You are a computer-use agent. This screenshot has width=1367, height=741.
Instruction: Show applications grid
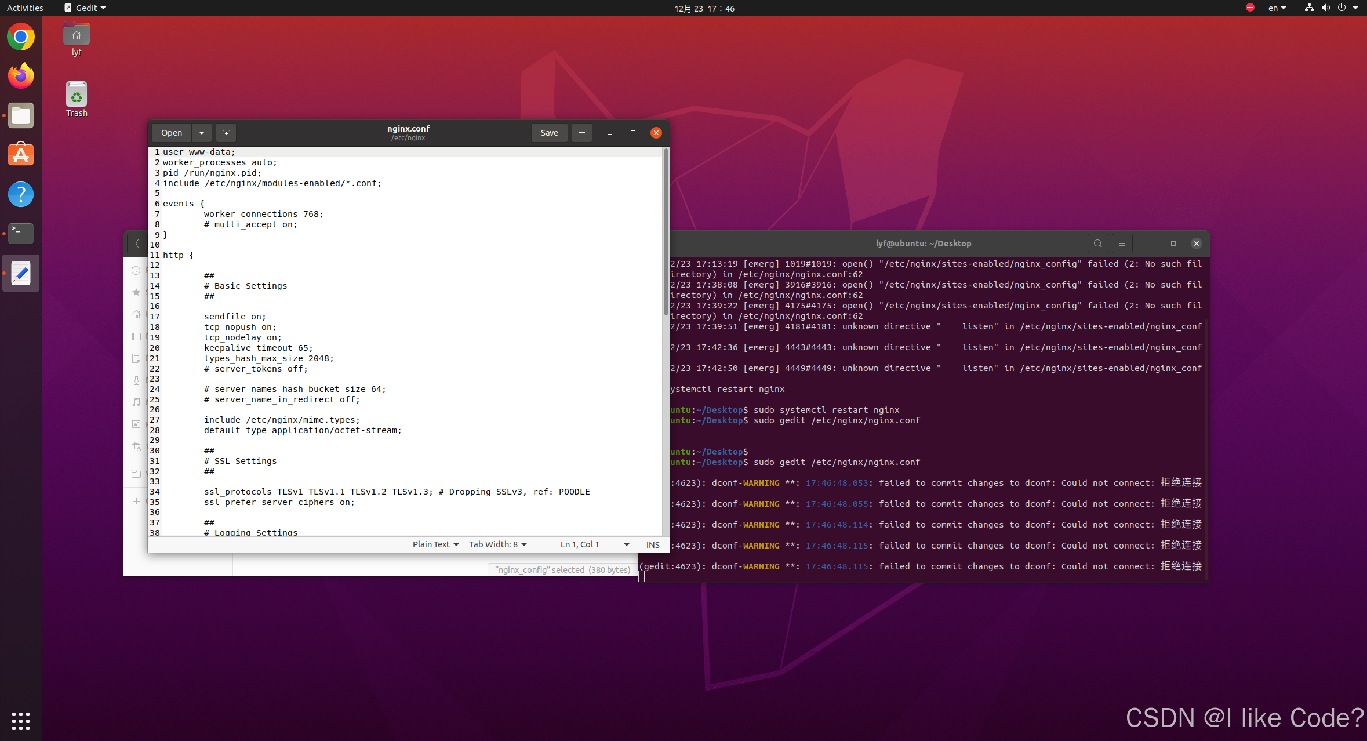point(21,721)
